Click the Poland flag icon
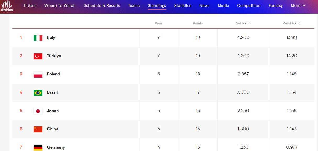 click(38, 74)
